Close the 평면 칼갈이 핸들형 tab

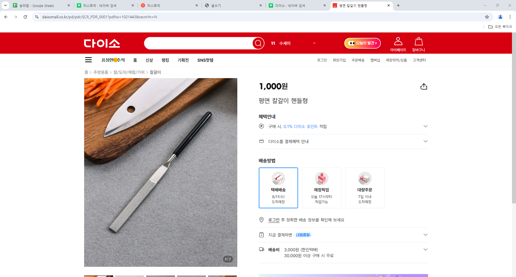tap(388, 5)
